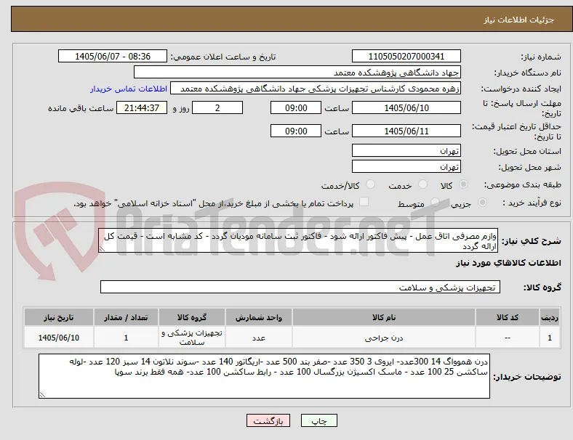Click the resize handle of buyer notes textarea
573x440 pixels.
coord(42,394)
